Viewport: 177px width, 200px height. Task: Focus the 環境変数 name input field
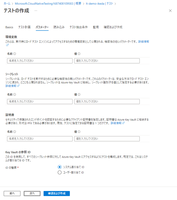40,61
